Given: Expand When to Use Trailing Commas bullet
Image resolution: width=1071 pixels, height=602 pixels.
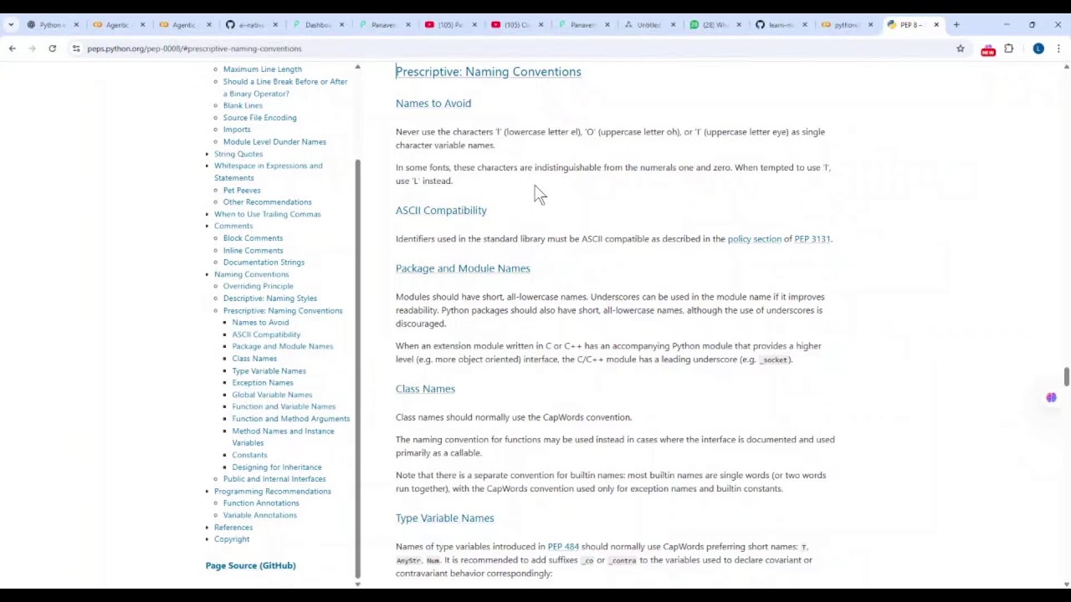Looking at the screenshot, I should [x=208, y=214].
